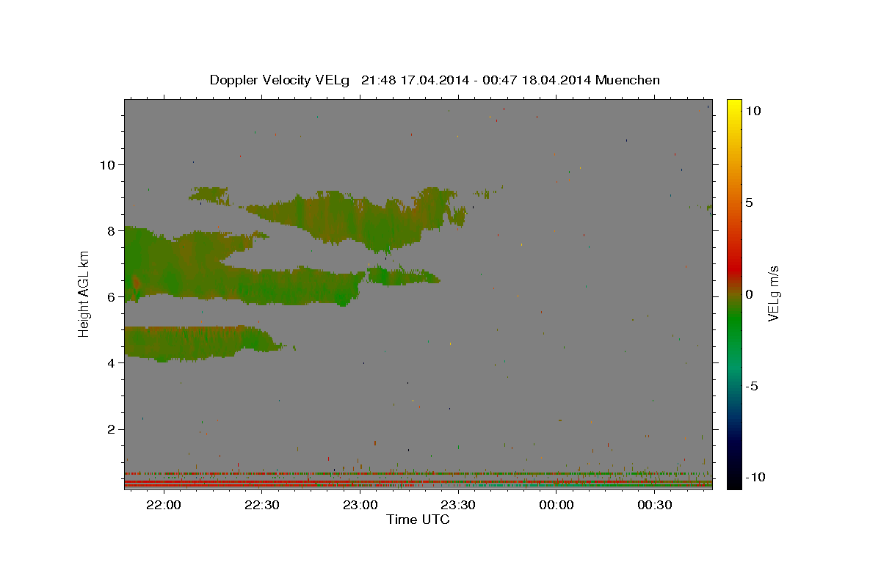Screen dimensions: 881x587
Task: Click the colorbar value '0'
Action: tap(749, 294)
